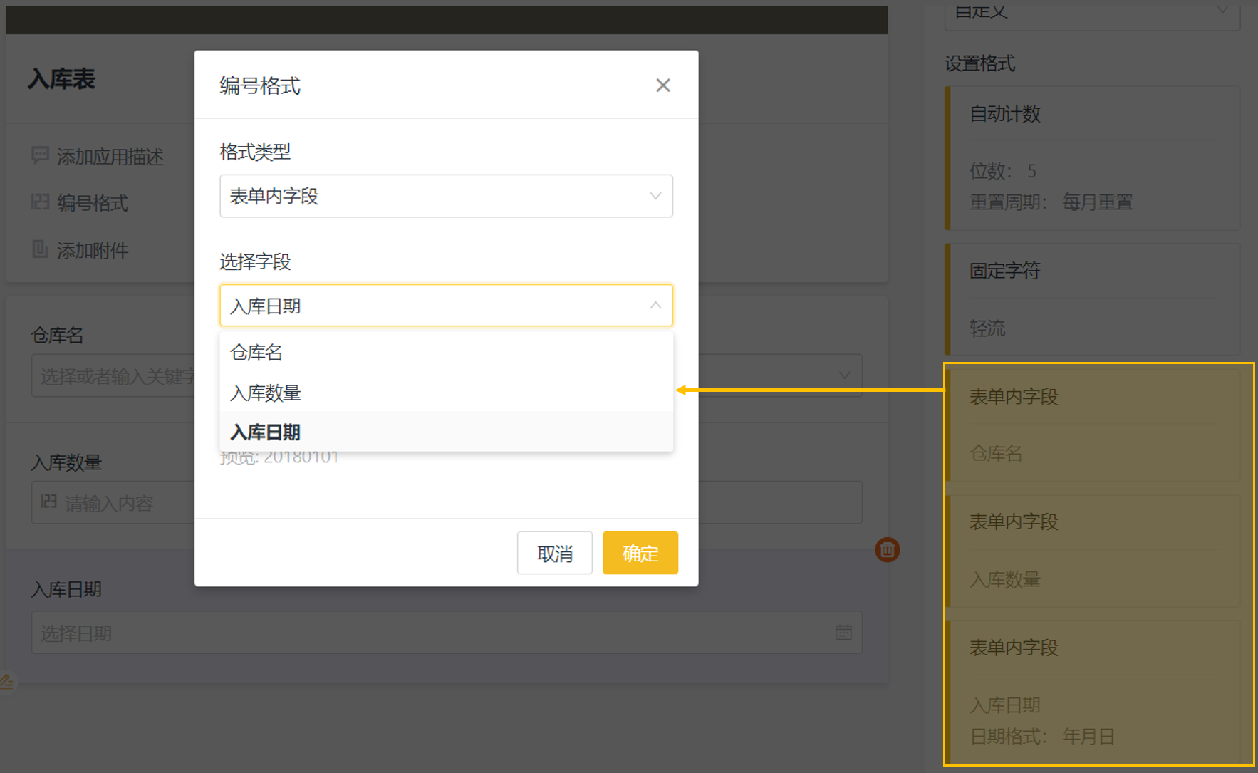This screenshot has width=1258, height=773.
Task: Select the 表单内字段 入库日期 card
Action: pyautogui.click(x=1092, y=692)
